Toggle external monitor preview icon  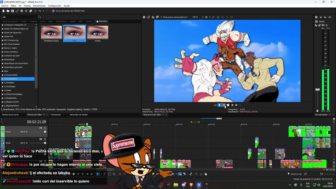click(149, 17)
